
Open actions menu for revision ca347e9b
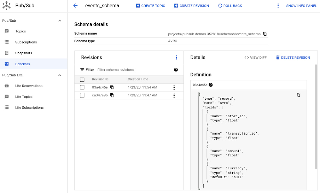tap(174, 95)
